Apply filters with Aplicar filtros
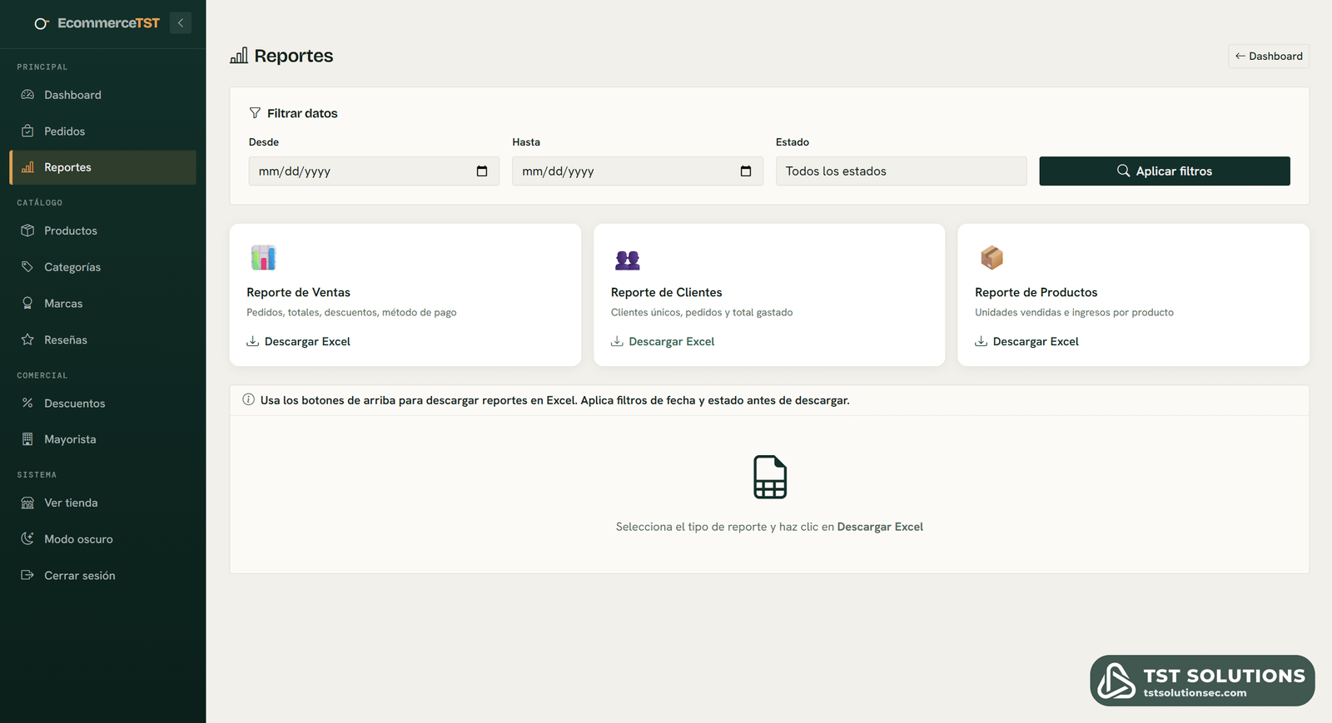This screenshot has width=1332, height=723. click(x=1165, y=171)
